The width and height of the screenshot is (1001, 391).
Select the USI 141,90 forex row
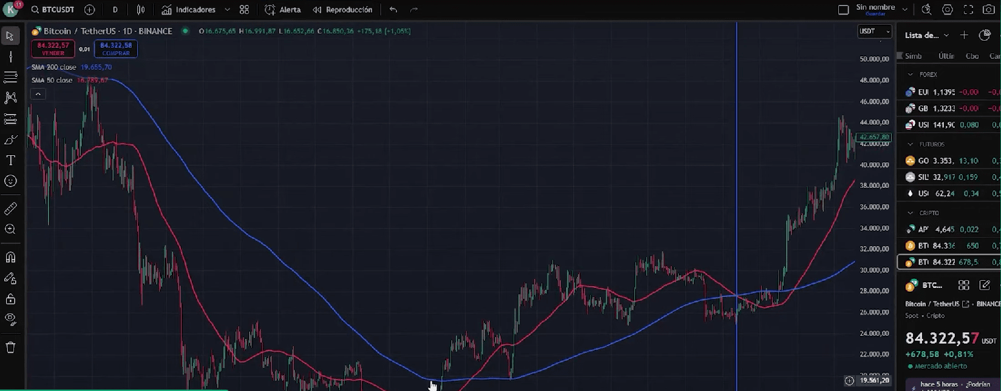coord(949,125)
